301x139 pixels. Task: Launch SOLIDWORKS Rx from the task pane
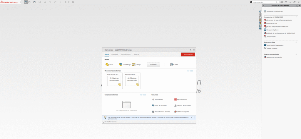coord(270,23)
